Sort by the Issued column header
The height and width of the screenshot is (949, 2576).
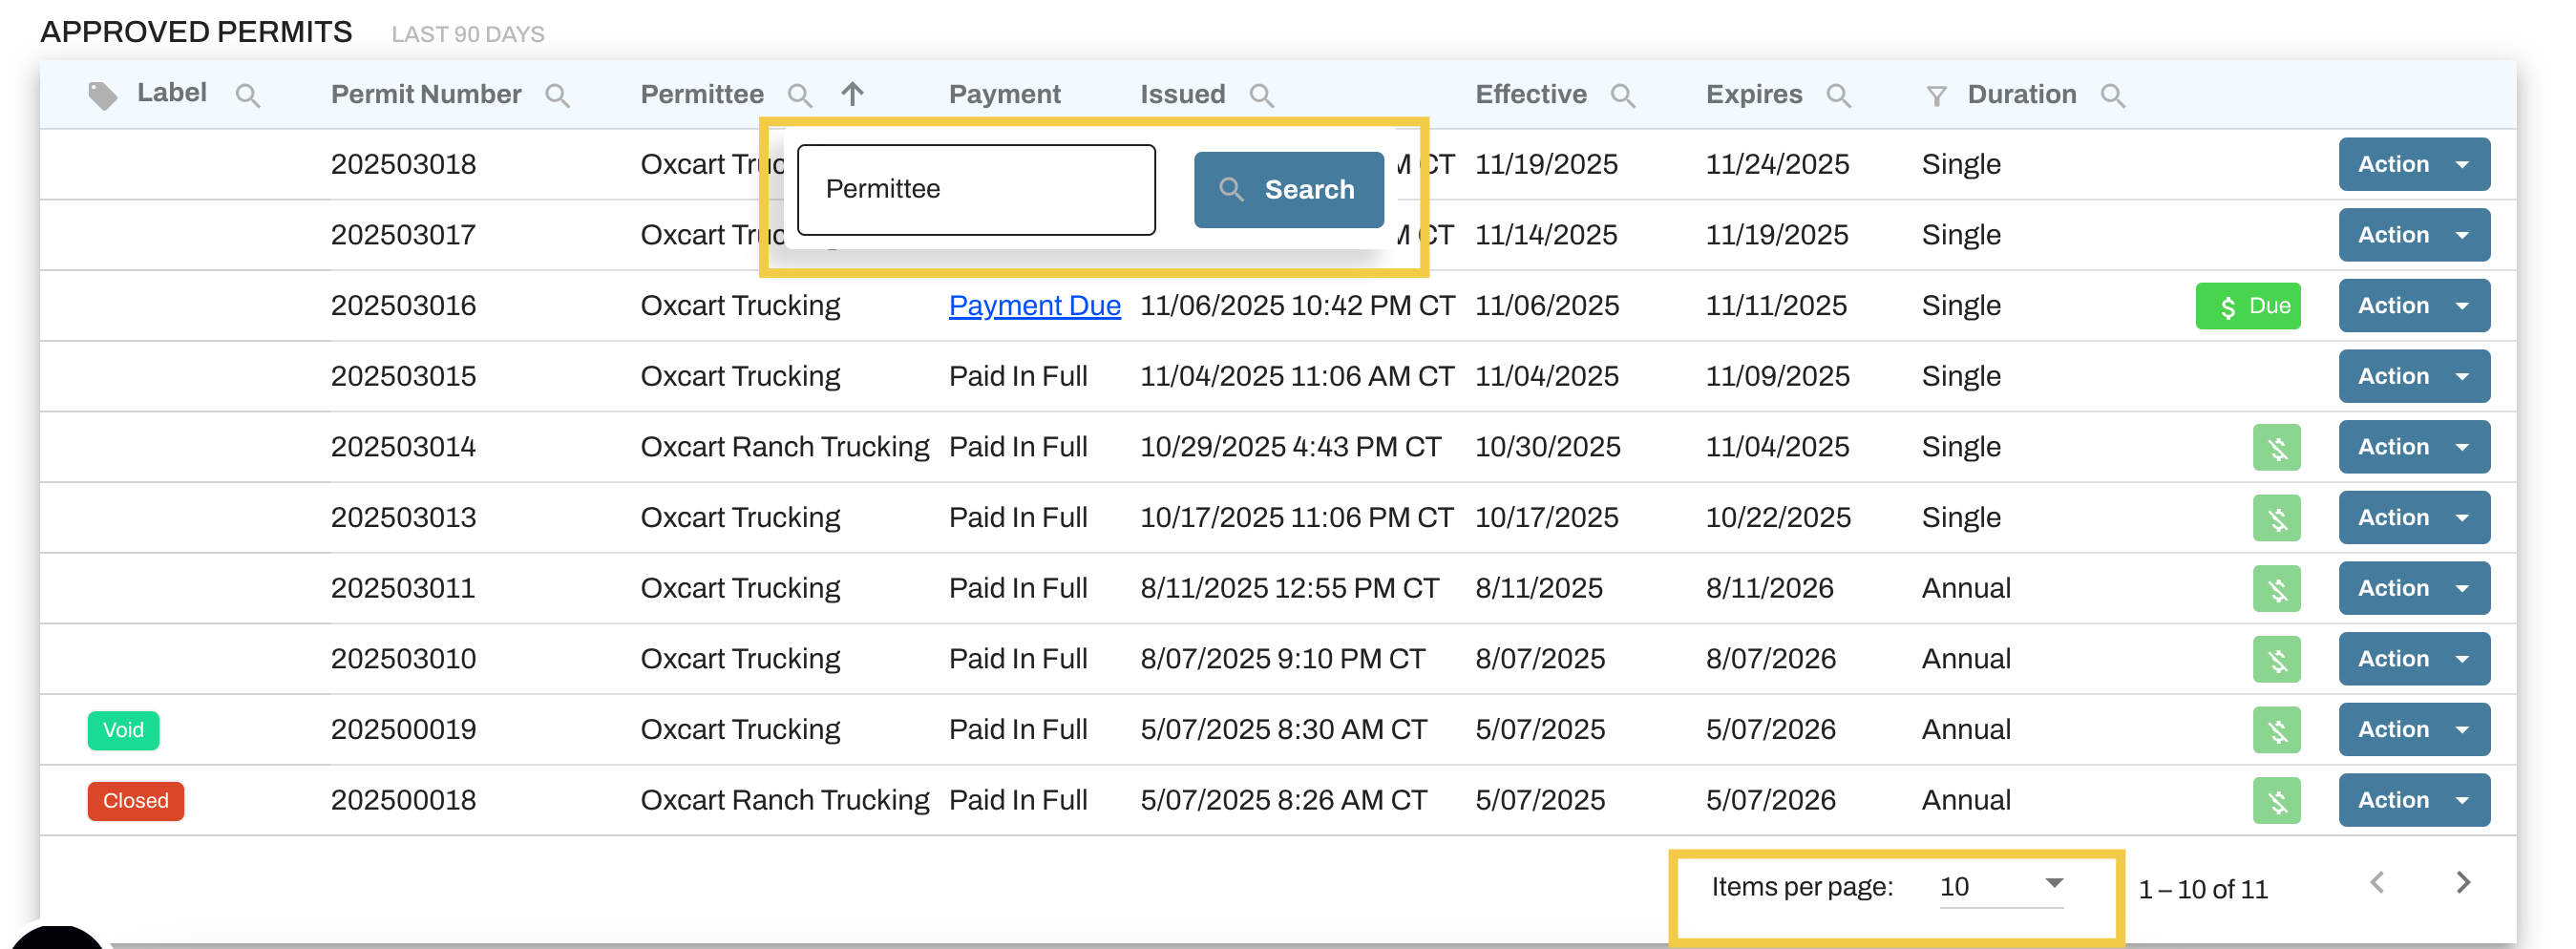[1182, 95]
